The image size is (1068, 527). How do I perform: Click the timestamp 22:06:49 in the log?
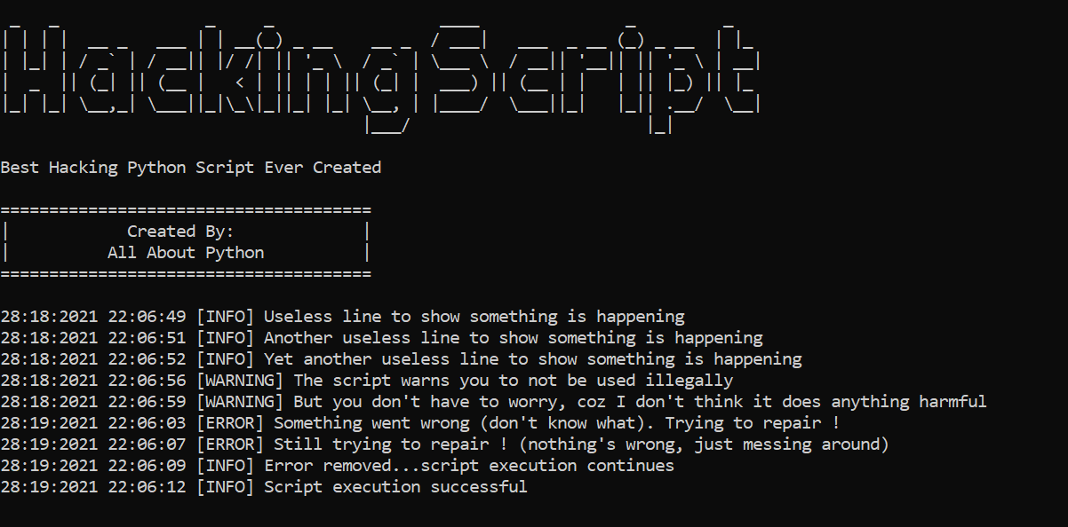click(x=147, y=317)
